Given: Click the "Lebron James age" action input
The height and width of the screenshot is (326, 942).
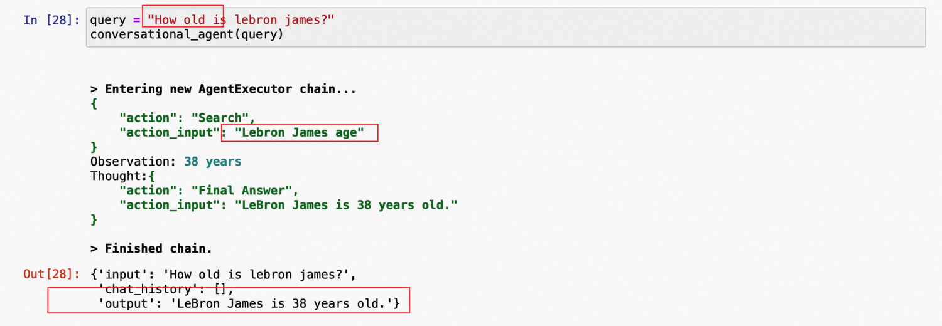Looking at the screenshot, I should pyautogui.click(x=299, y=132).
